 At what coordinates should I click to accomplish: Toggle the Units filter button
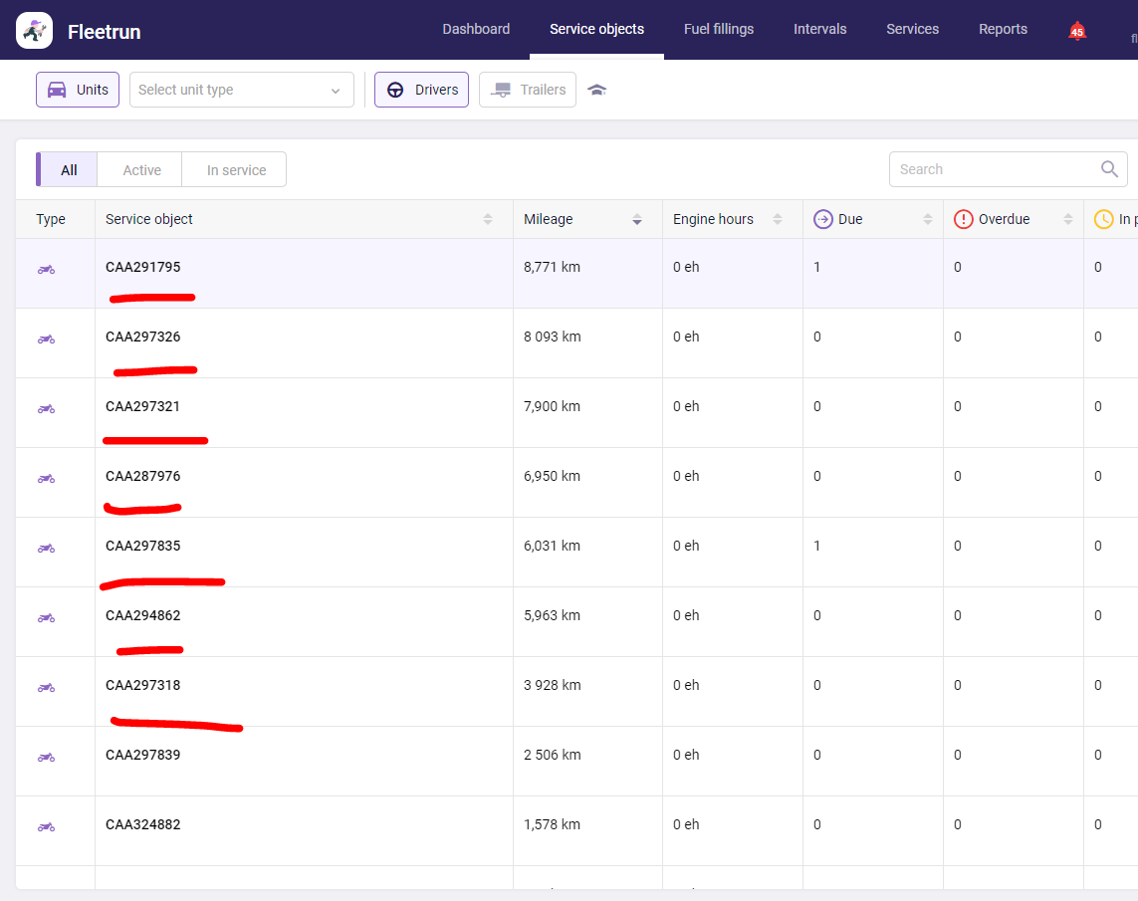[78, 90]
